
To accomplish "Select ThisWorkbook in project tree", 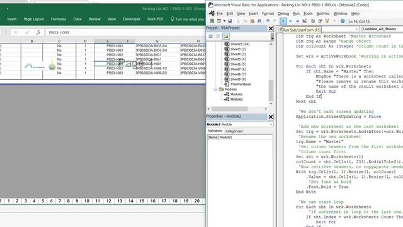I will tap(241, 84).
